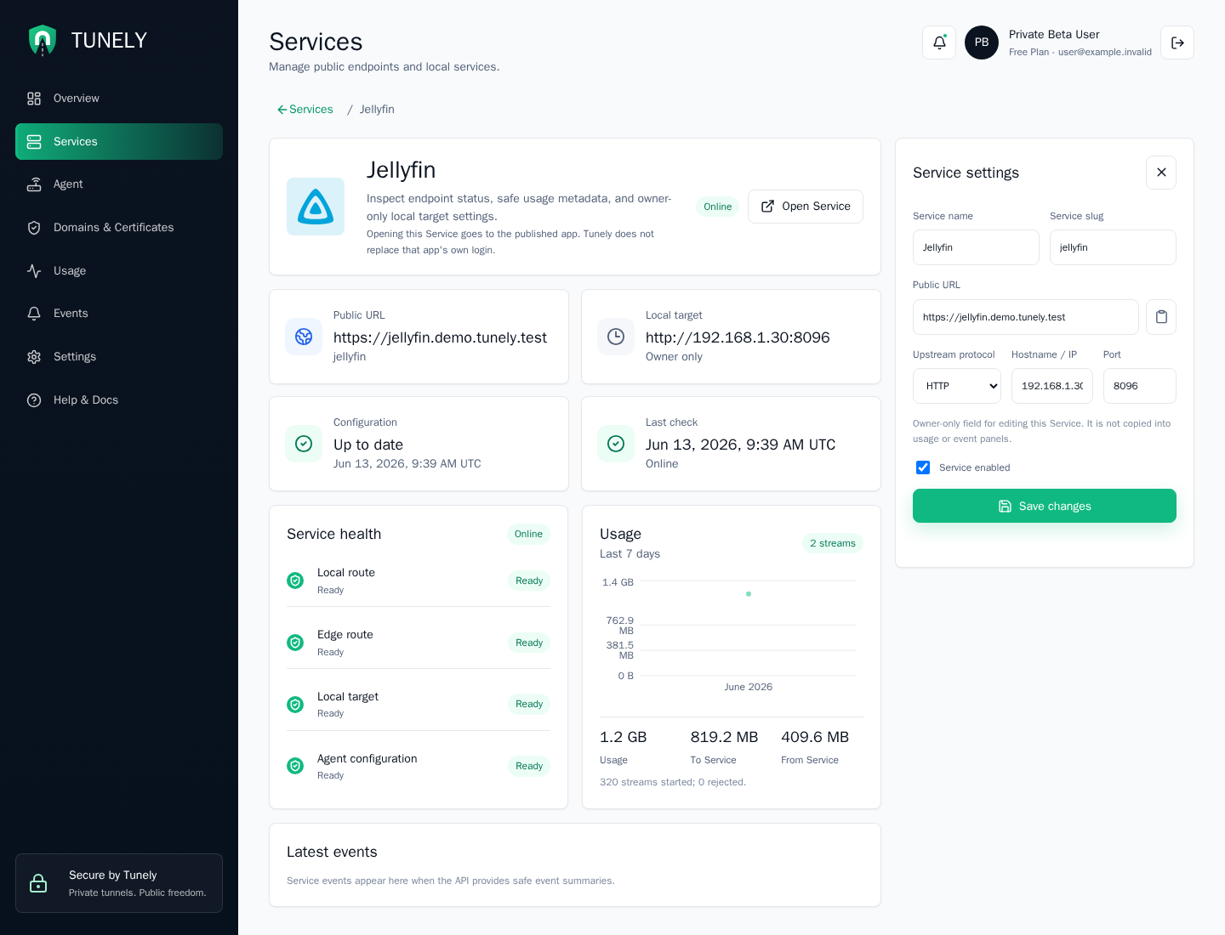Click the Up to date configuration text
The height and width of the screenshot is (935, 1225).
pos(368,445)
